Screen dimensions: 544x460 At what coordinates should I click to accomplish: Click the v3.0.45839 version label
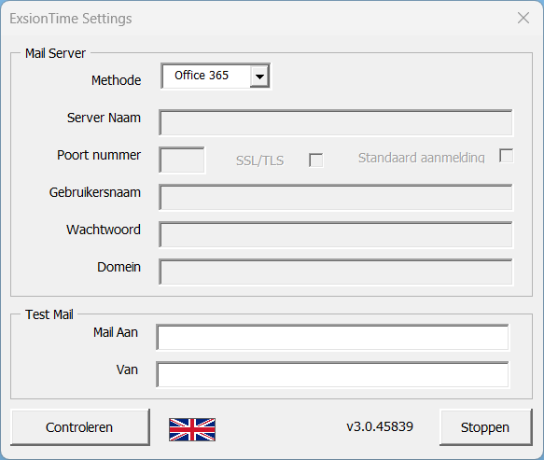(380, 426)
